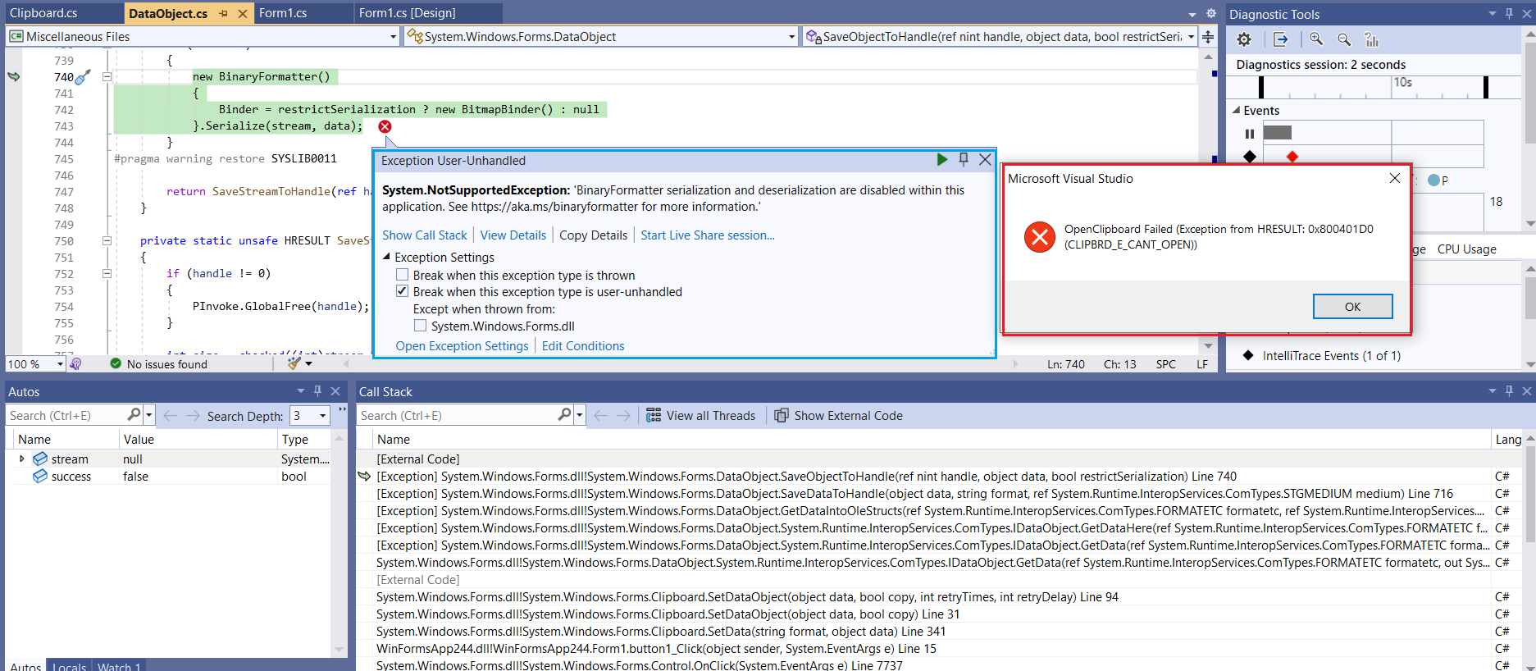Open the document tabs overflow dropdown arrow
Image resolution: width=1536 pixels, height=671 pixels.
[1192, 14]
